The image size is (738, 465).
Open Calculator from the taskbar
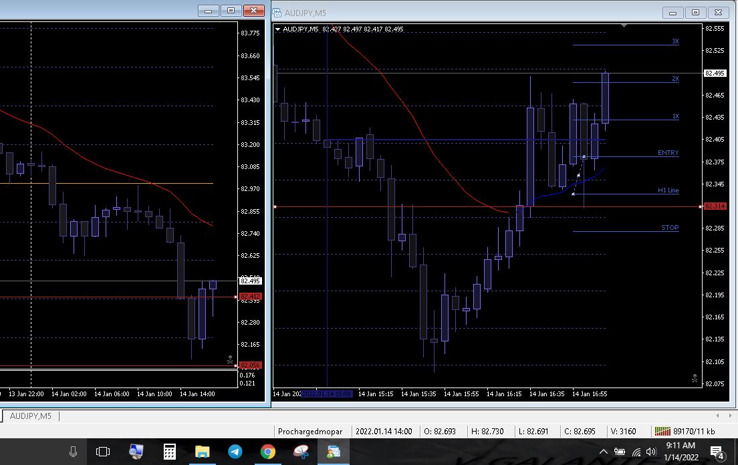(x=169, y=452)
